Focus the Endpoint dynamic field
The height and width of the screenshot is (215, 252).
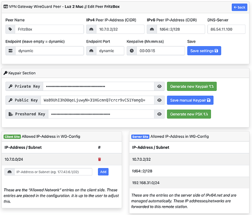(50, 51)
